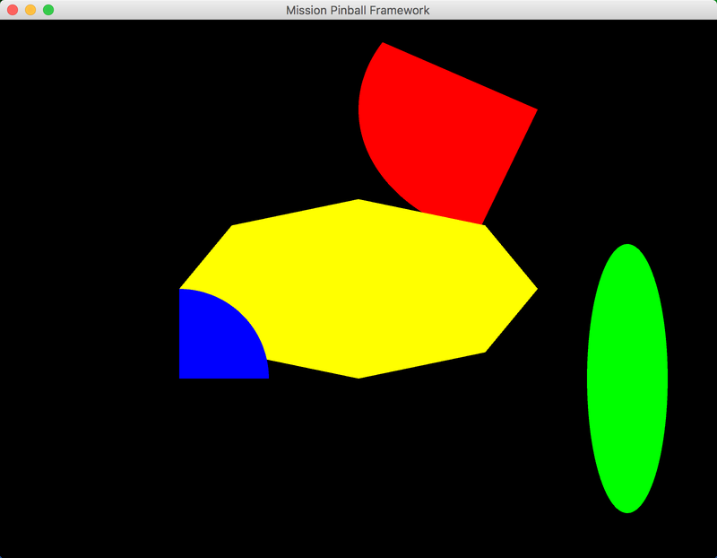The image size is (717, 558).
Task: Minimize the window using the yellow button
Action: pos(30,10)
